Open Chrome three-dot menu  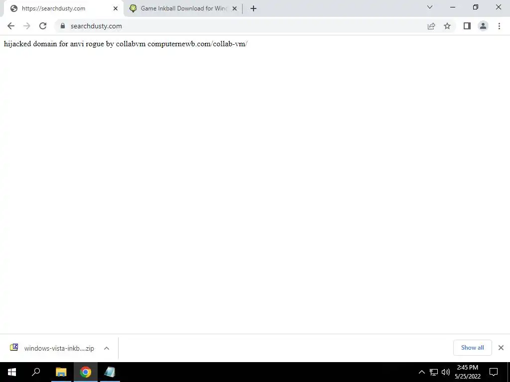[x=499, y=26]
